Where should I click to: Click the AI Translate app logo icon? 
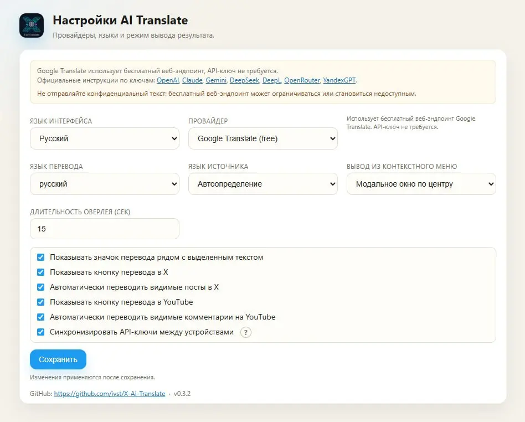coord(32,25)
